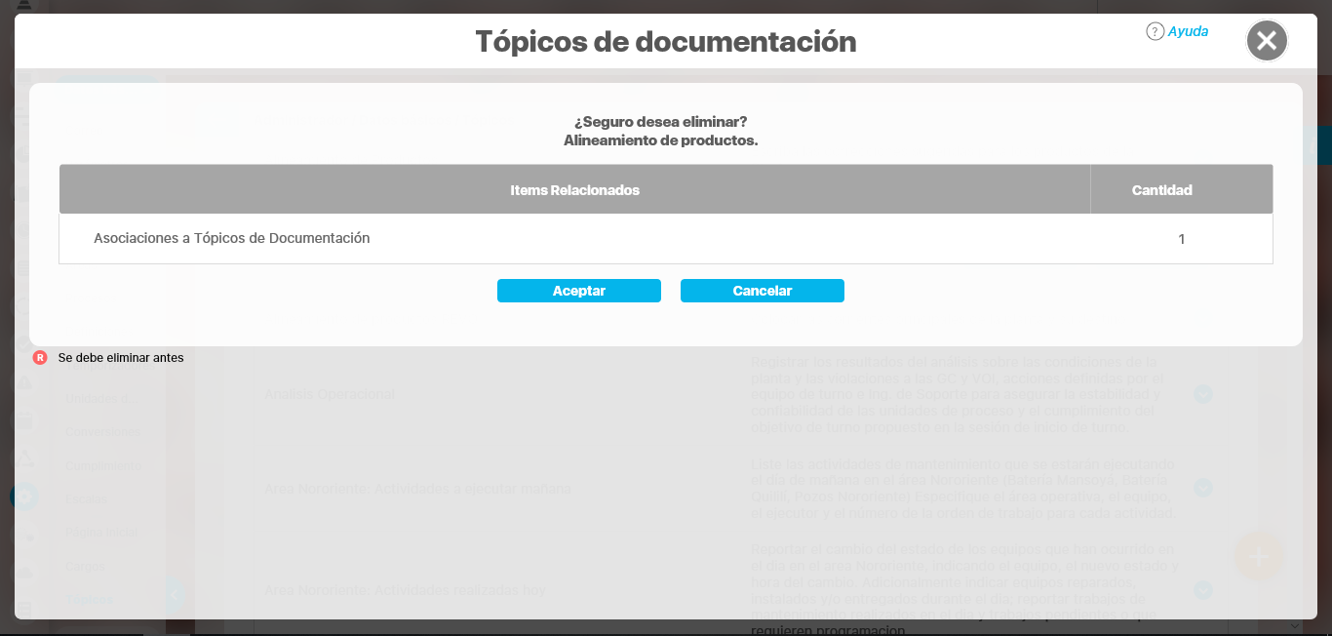Screen dimensions: 1332x636
Task: Expand the Analisis Operacional row chevron
Action: coord(1203,394)
